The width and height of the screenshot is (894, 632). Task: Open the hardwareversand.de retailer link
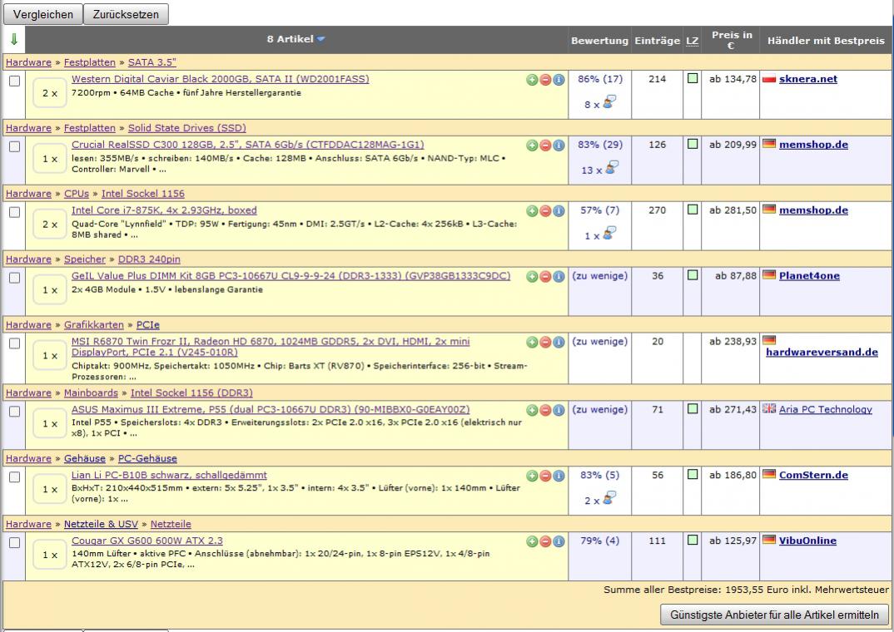(x=822, y=352)
